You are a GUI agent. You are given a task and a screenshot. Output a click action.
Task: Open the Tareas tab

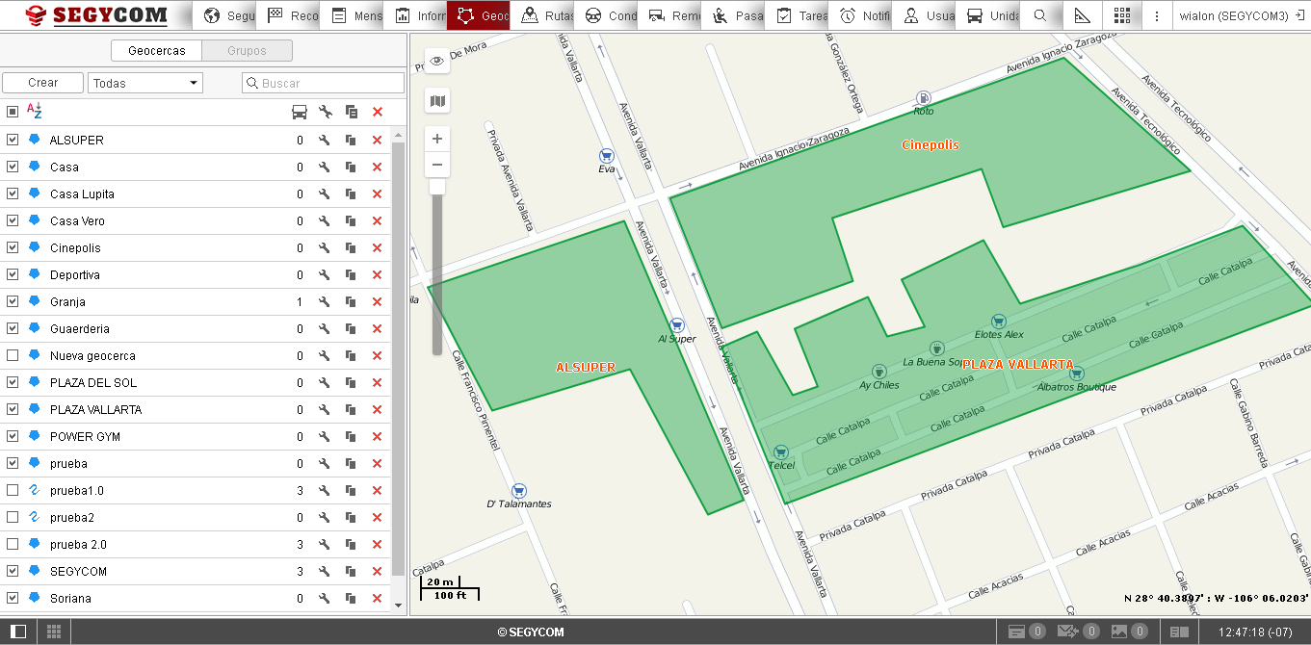tap(797, 15)
